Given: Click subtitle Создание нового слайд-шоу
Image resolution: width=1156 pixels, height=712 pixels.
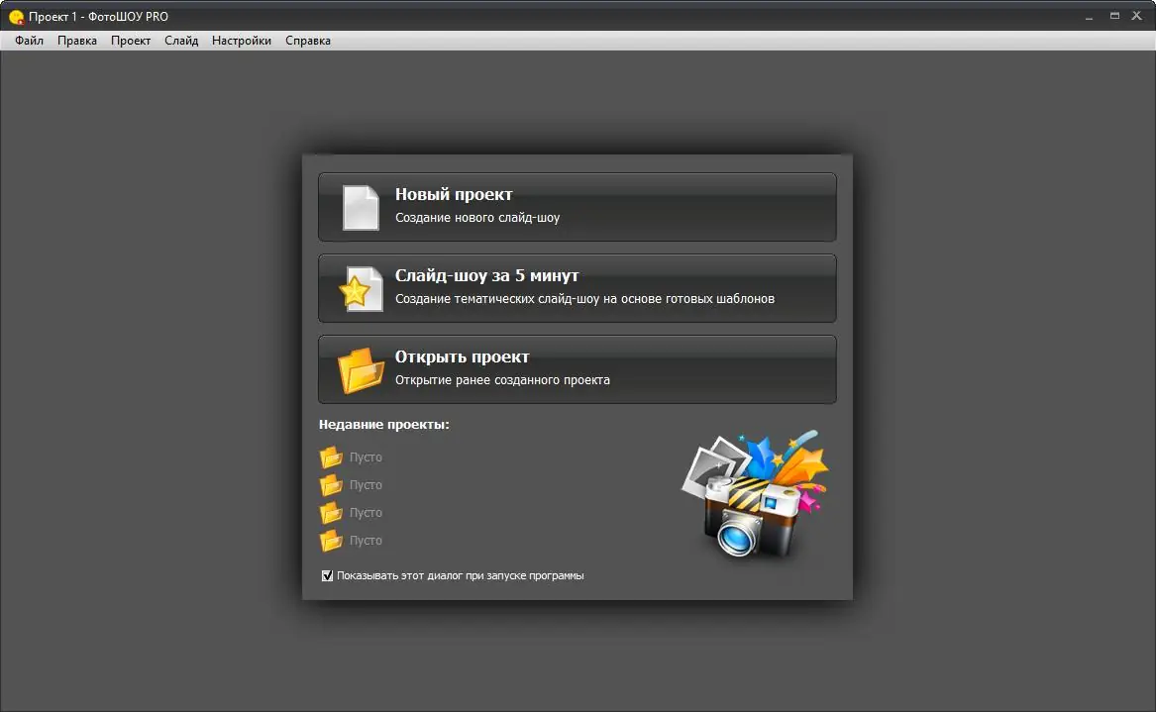Looking at the screenshot, I should pos(477,218).
